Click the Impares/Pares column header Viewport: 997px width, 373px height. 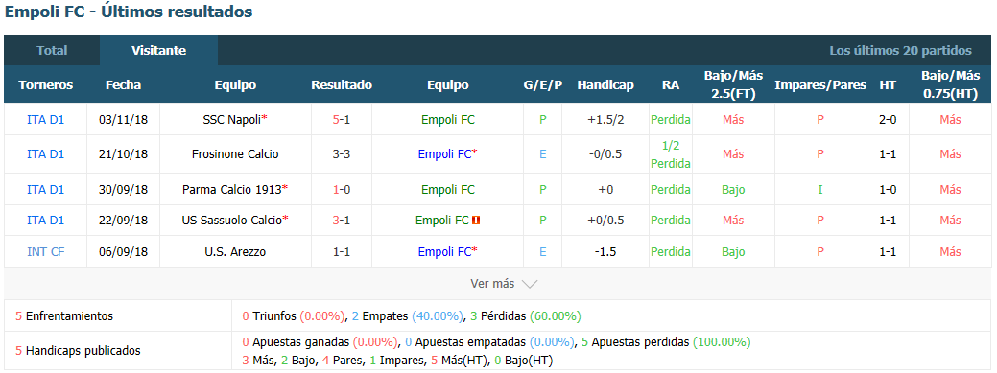820,85
